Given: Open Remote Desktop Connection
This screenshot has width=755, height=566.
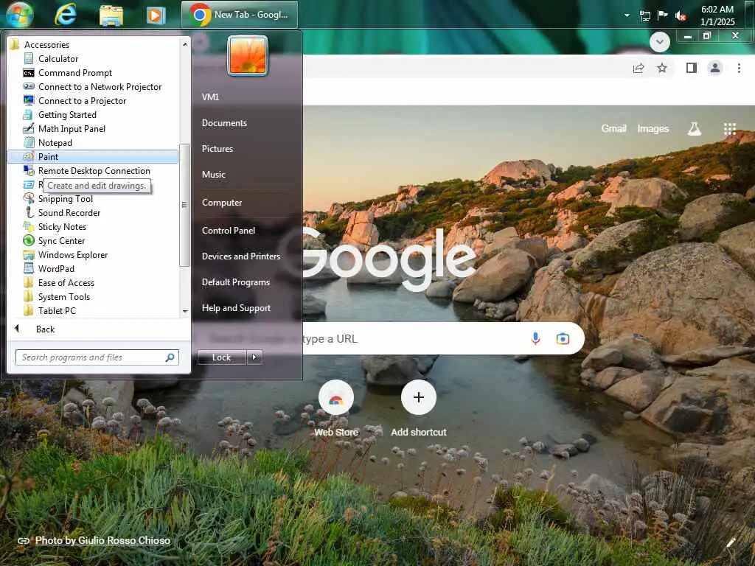Looking at the screenshot, I should point(94,171).
